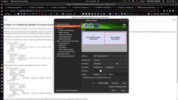Select the GBT AORUS FV43U display box
Viewport: 178px width, 100px height.
coord(93,38)
